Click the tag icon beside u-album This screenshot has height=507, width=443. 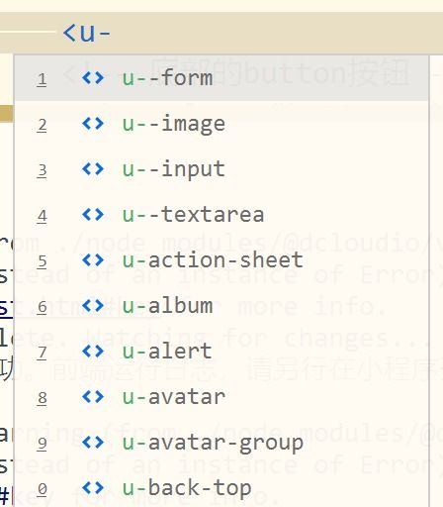pyautogui.click(x=93, y=306)
